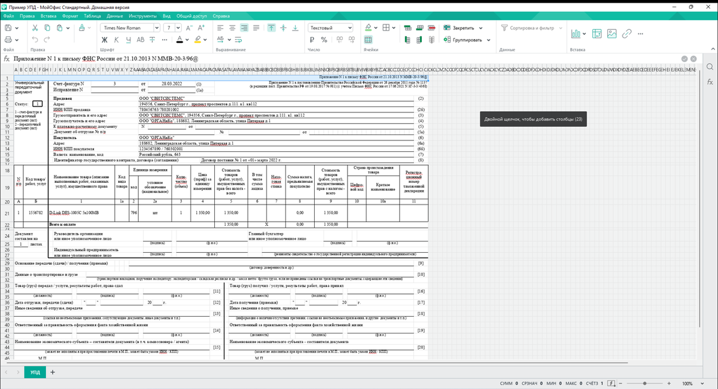Image resolution: width=718 pixels, height=389 pixels.
Task: Open the text highlight color swatch
Action: click(199, 39)
